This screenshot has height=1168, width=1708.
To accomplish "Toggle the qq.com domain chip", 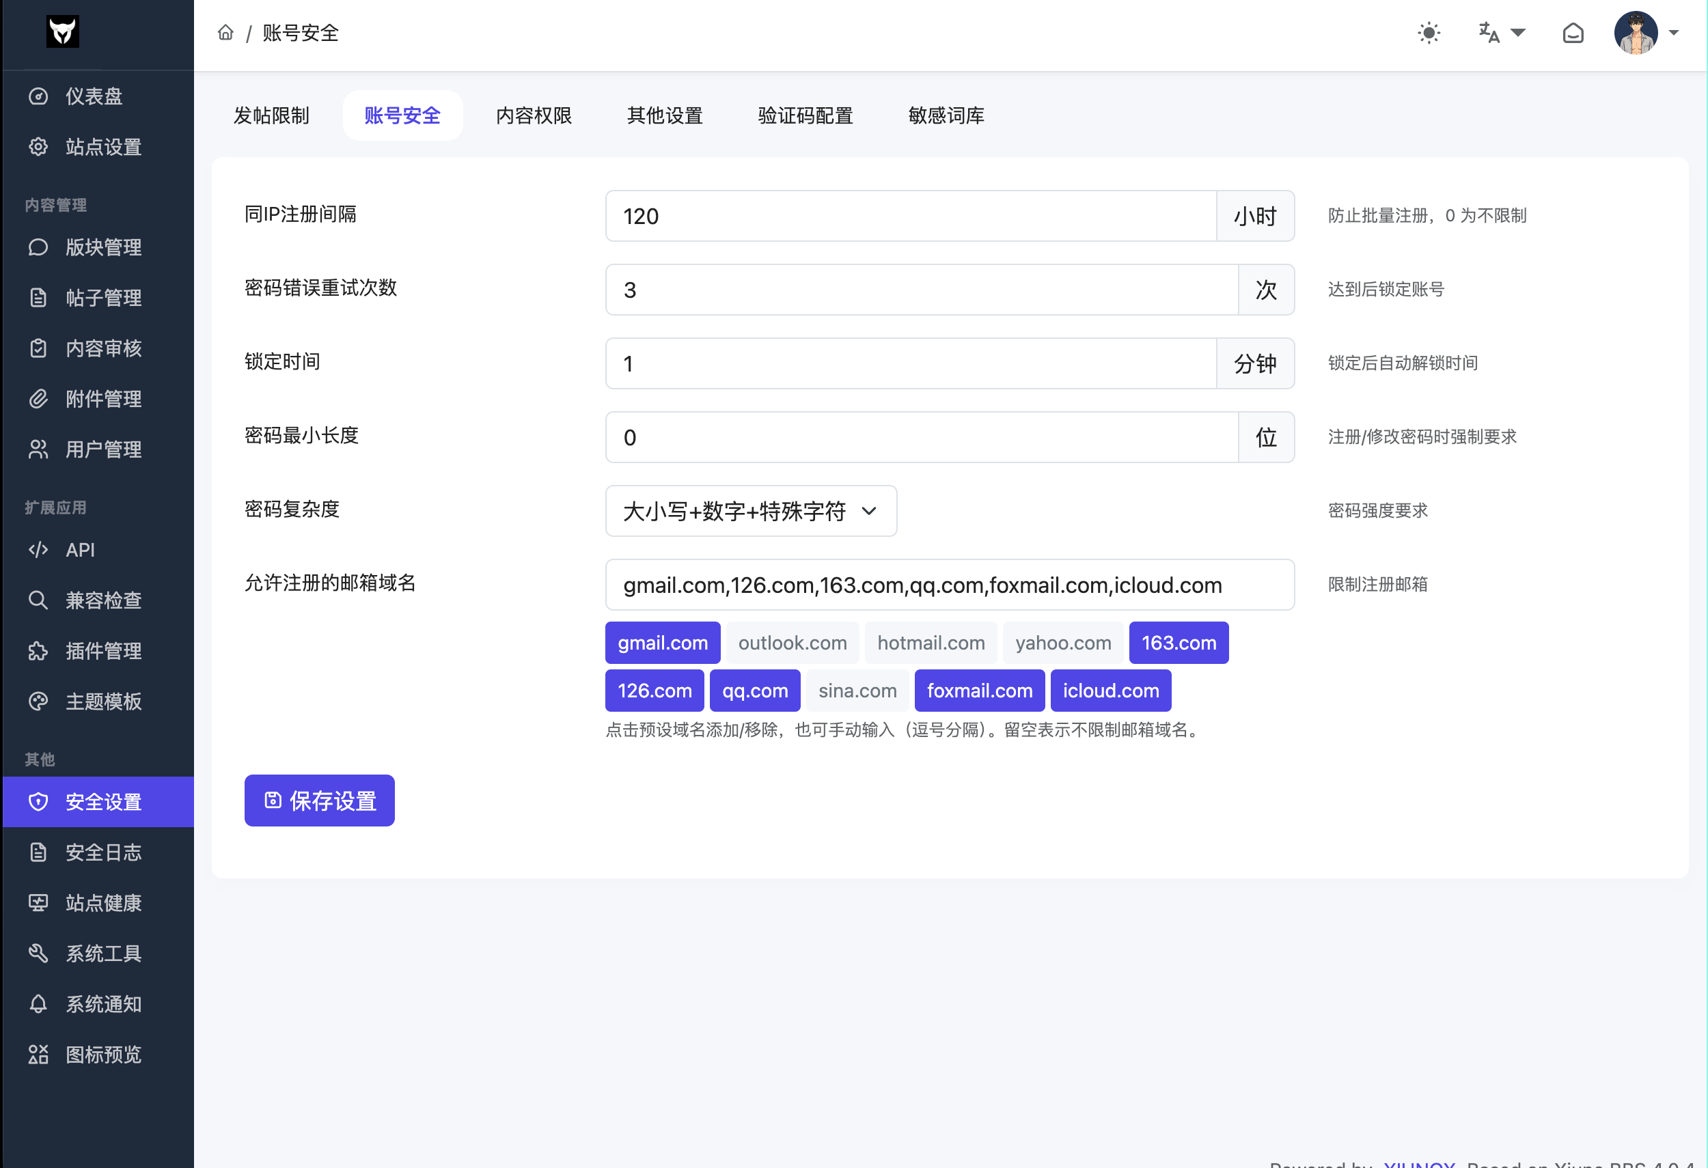I will tap(755, 691).
